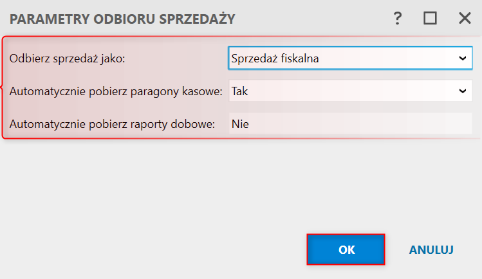Confirm settings with the OK button
482x279 pixels.
(x=346, y=250)
